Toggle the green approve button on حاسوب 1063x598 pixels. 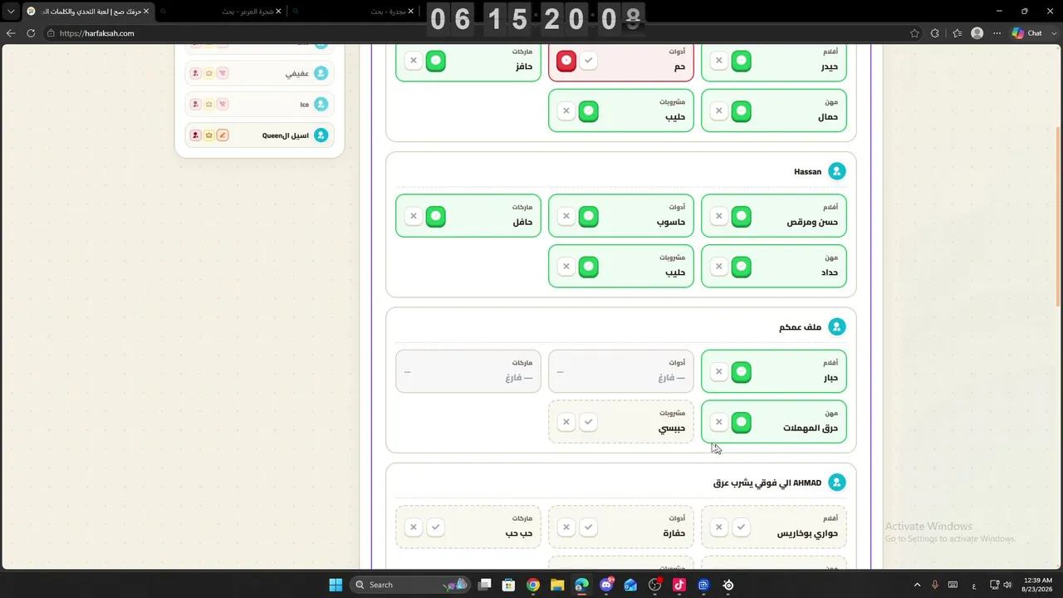pyautogui.click(x=589, y=216)
